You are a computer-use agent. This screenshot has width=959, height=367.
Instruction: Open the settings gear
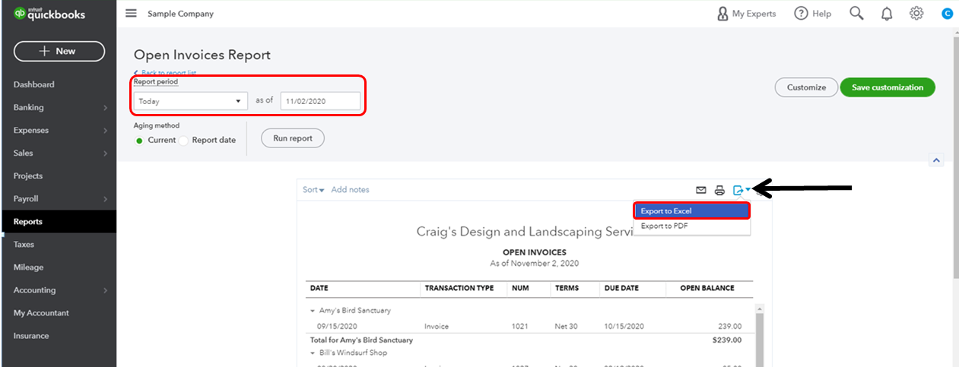tap(916, 14)
